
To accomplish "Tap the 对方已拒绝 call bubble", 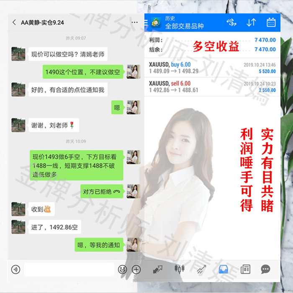I will (x=102, y=192).
